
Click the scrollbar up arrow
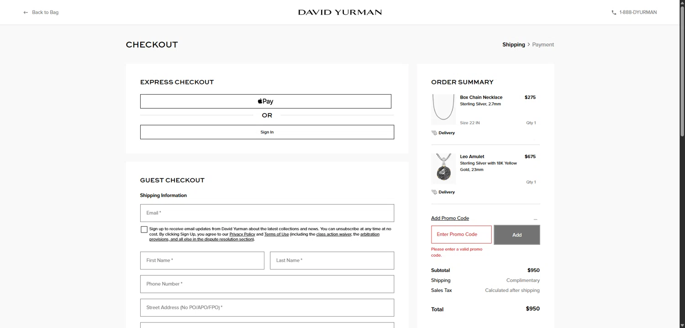point(682,3)
